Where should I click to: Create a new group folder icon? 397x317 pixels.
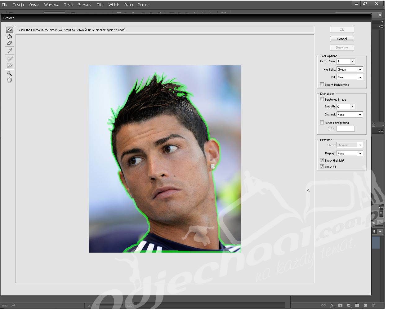pyautogui.click(x=357, y=306)
